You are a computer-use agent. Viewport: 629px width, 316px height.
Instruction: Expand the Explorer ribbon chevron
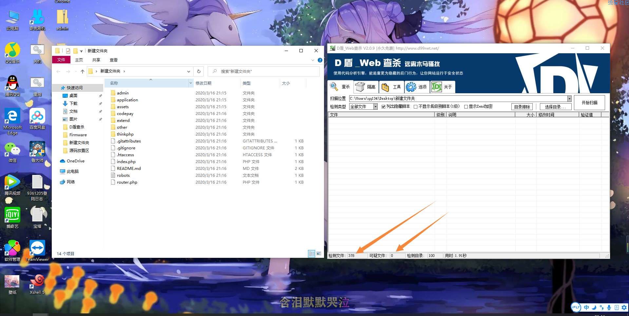click(x=313, y=60)
